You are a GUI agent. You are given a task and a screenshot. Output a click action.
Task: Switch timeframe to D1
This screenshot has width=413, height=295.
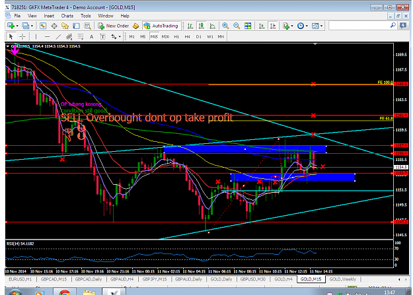pos(199,36)
